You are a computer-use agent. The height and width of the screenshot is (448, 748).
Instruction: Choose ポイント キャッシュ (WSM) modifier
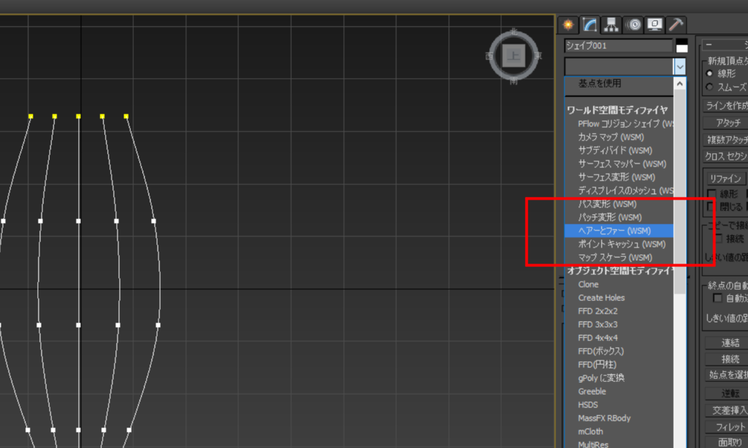coord(619,244)
